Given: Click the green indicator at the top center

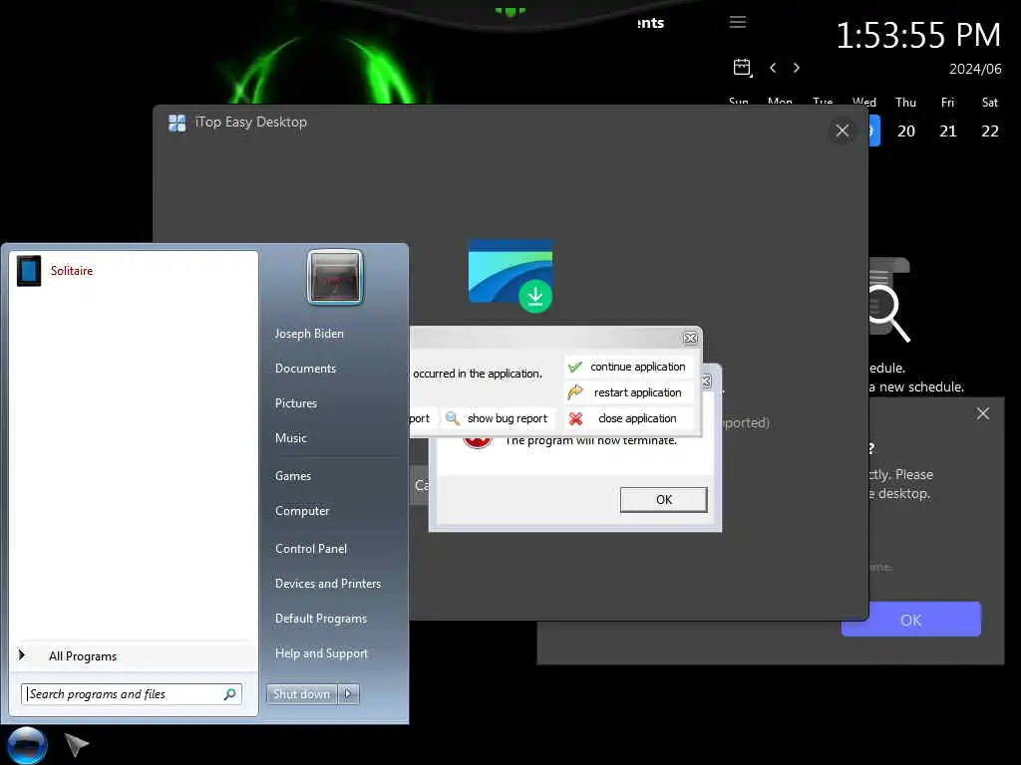Looking at the screenshot, I should coord(510,12).
